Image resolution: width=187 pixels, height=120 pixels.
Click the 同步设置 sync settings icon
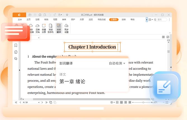(x=67, y=28)
